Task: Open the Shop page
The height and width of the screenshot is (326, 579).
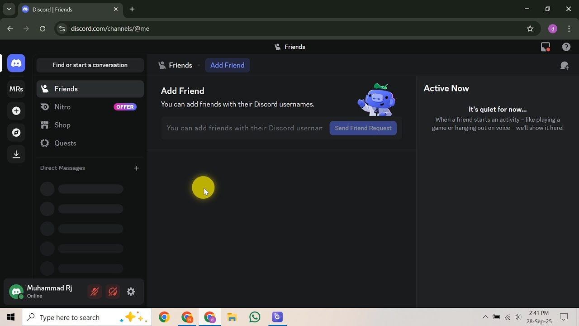Action: pos(90,125)
